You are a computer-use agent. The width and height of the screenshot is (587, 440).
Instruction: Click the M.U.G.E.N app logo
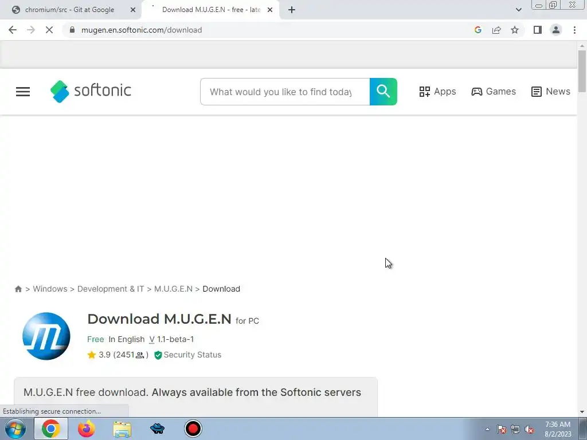[x=46, y=336]
